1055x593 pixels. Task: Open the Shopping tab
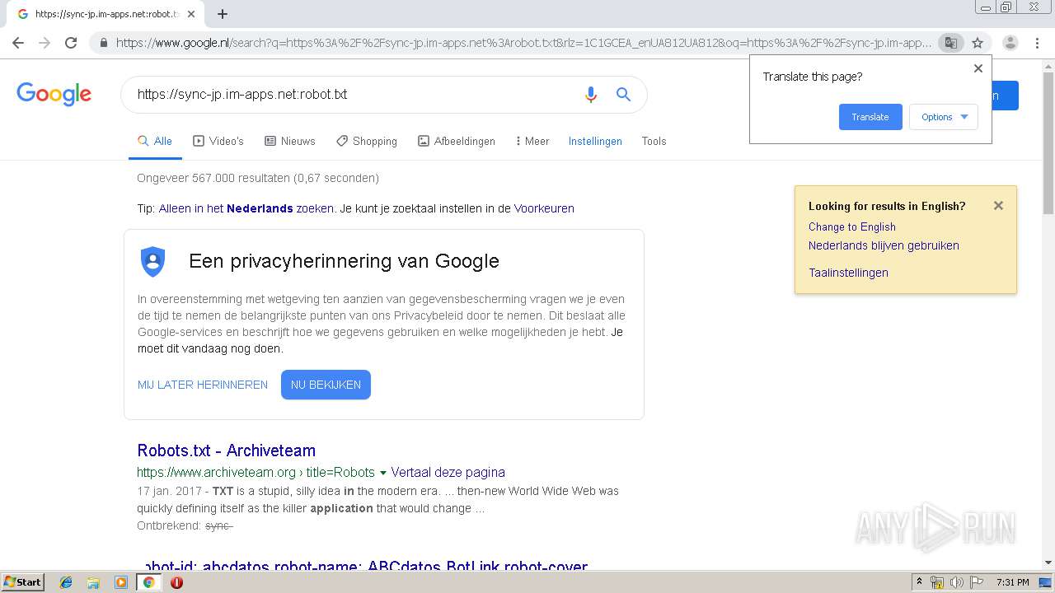click(x=367, y=141)
